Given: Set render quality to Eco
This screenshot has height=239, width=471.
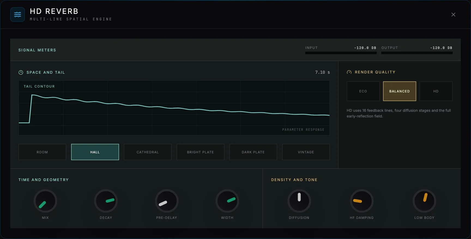Looking at the screenshot, I should [363, 91].
